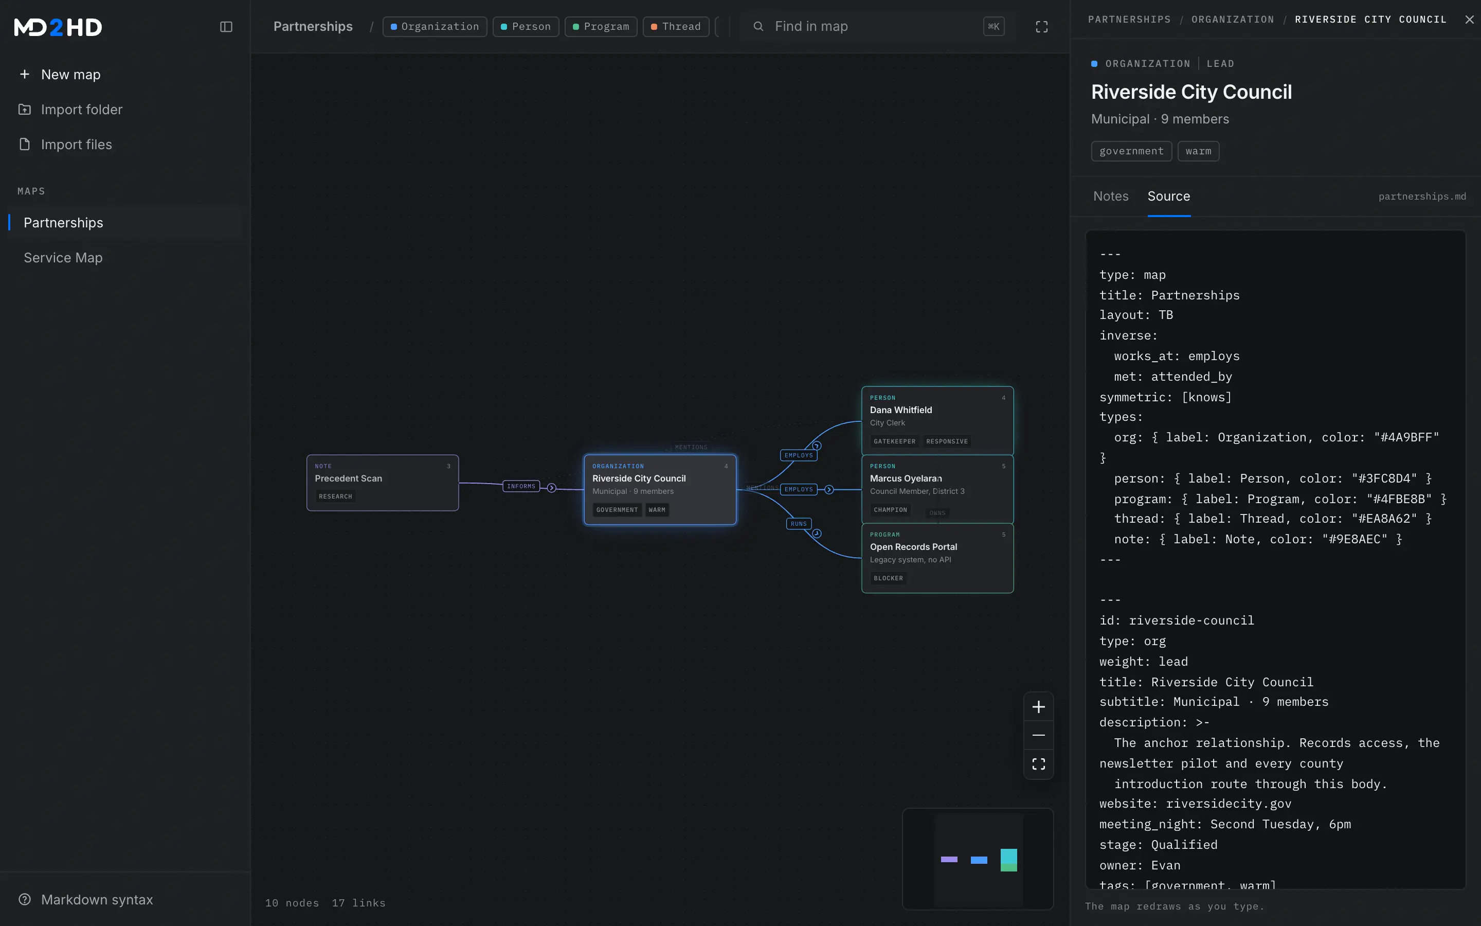Screen dimensions: 1481x926
Task: Click the GATEKEEPER tag on Dana Whitfield
Action: point(894,441)
